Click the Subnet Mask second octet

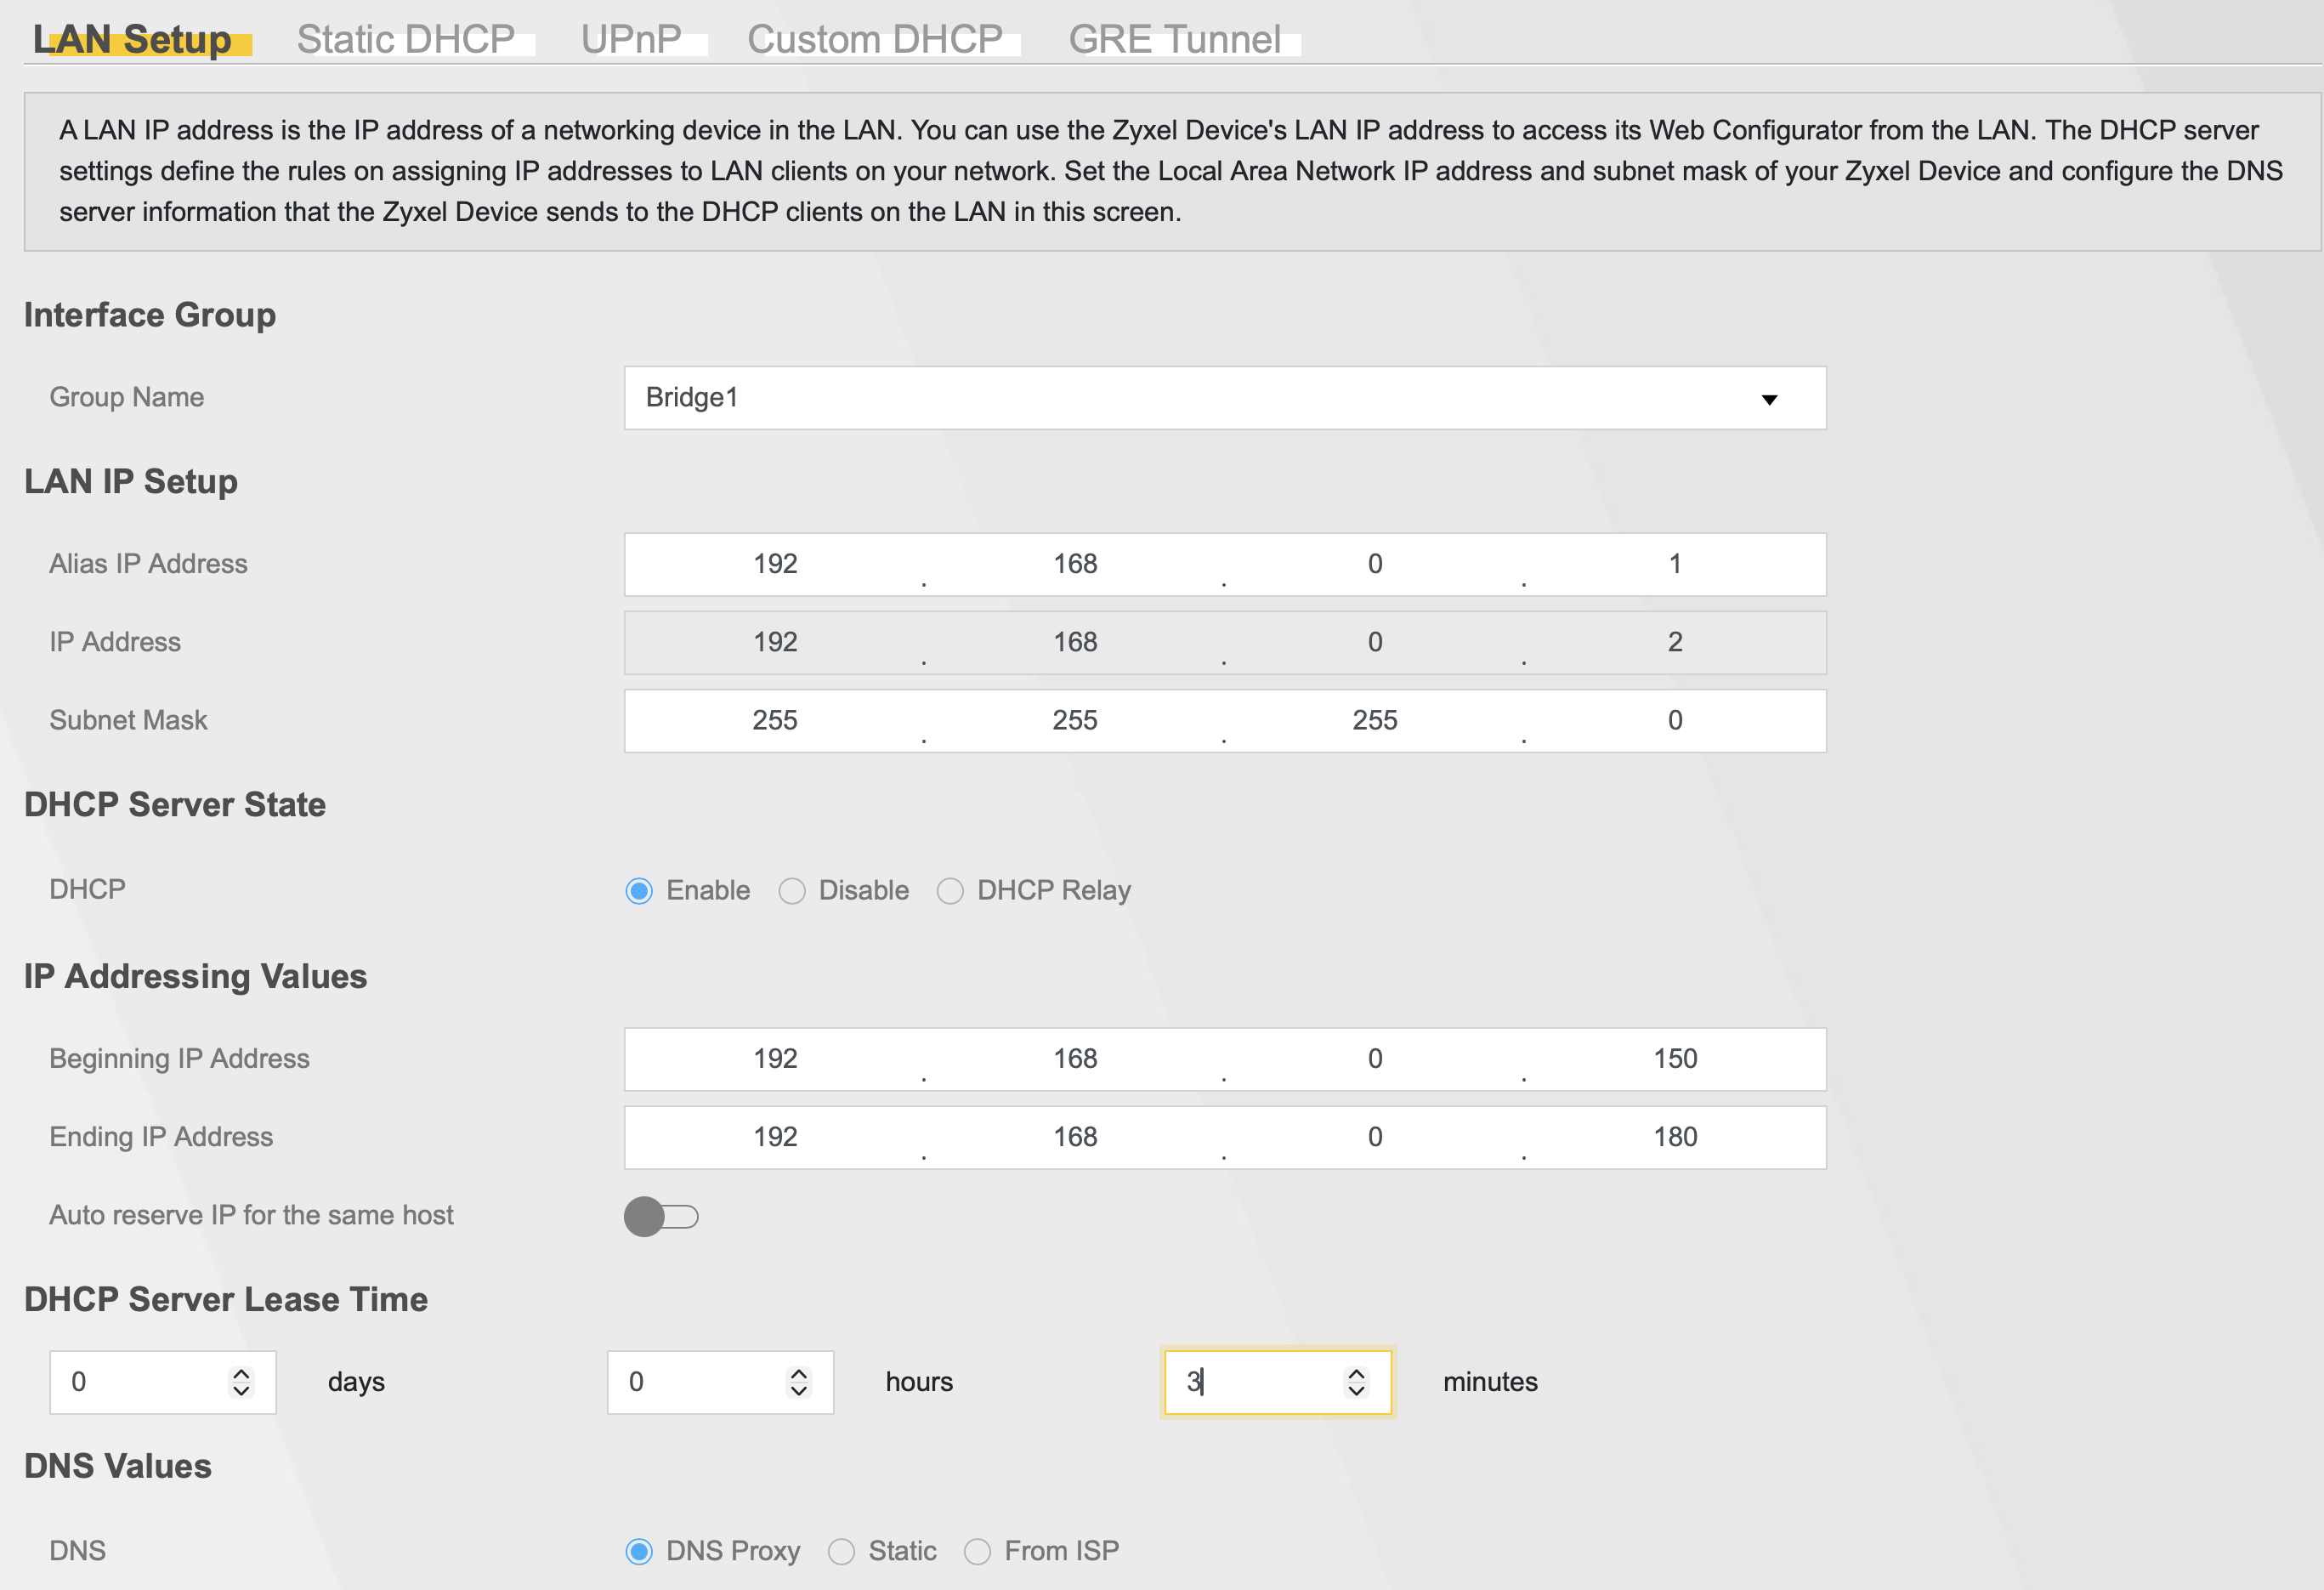tap(1075, 720)
